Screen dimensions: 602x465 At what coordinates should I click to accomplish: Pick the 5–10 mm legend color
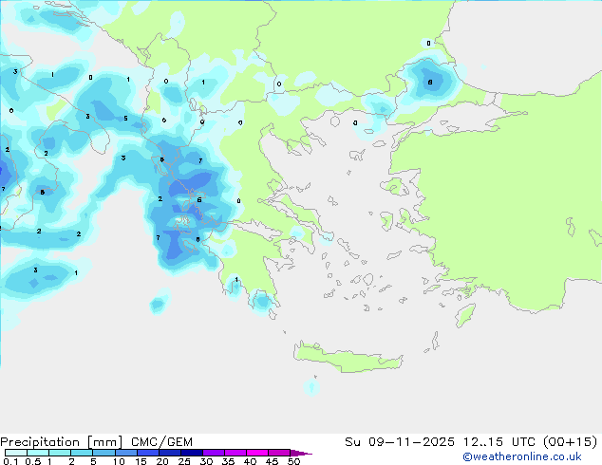tap(103, 453)
